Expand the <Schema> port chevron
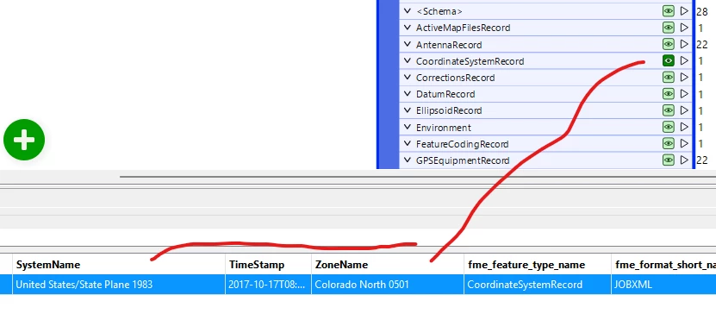The width and height of the screenshot is (716, 320). point(408,11)
